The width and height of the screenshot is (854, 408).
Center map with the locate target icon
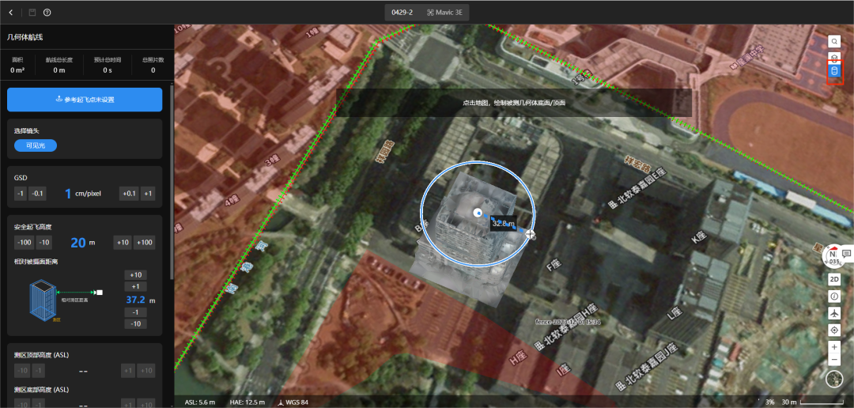point(834,330)
